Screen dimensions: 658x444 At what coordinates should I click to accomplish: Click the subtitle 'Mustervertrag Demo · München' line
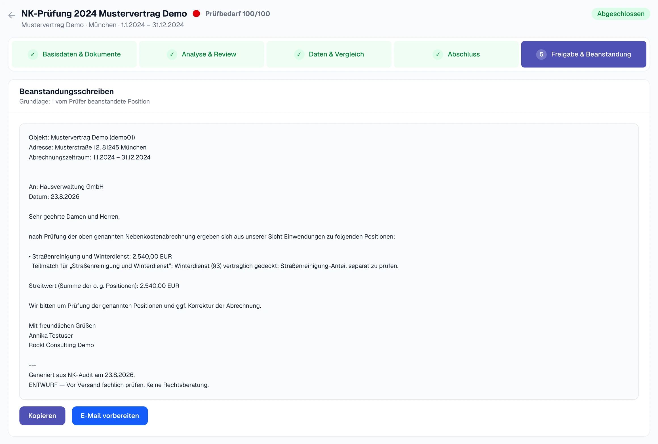pyautogui.click(x=103, y=25)
